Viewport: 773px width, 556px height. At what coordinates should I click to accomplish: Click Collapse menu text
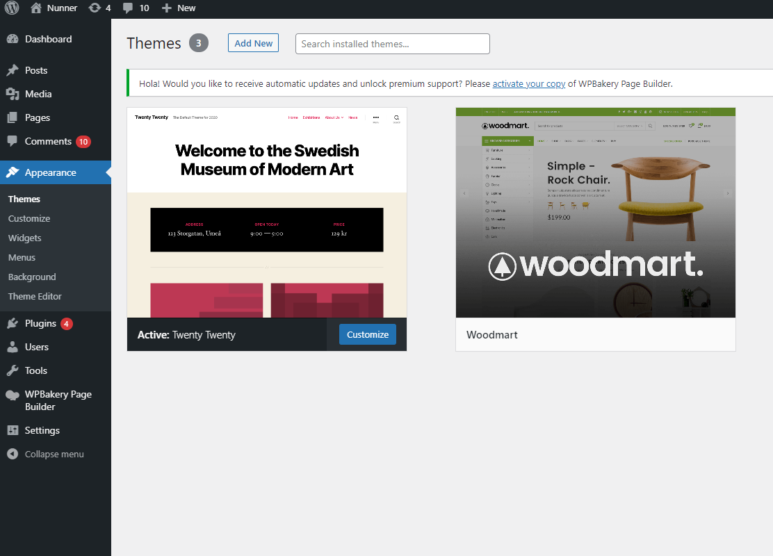54,454
